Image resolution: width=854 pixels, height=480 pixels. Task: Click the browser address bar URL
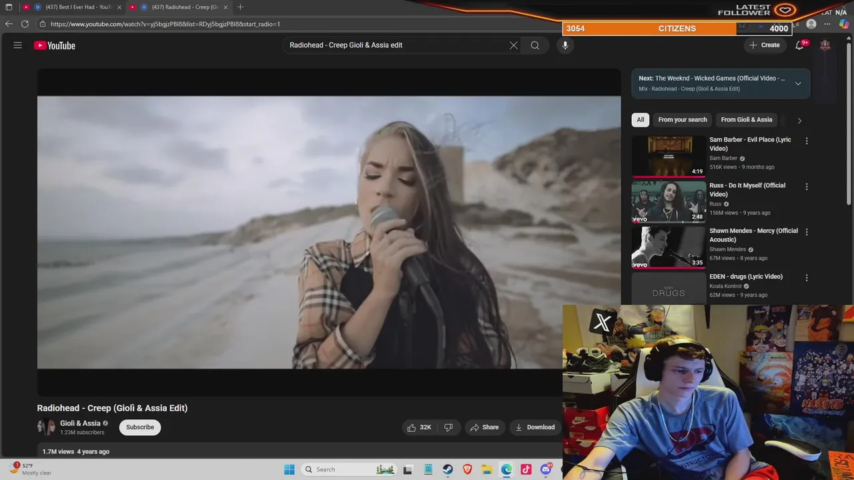165,24
